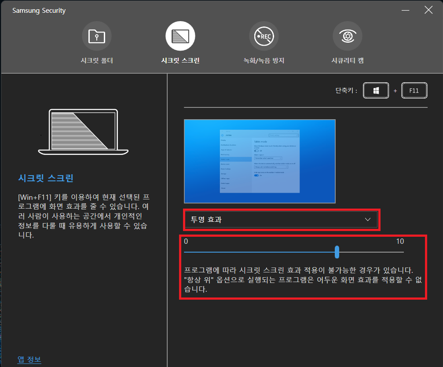Click the 시크릿 스크린 blue heading
The image size is (443, 367).
(x=46, y=178)
